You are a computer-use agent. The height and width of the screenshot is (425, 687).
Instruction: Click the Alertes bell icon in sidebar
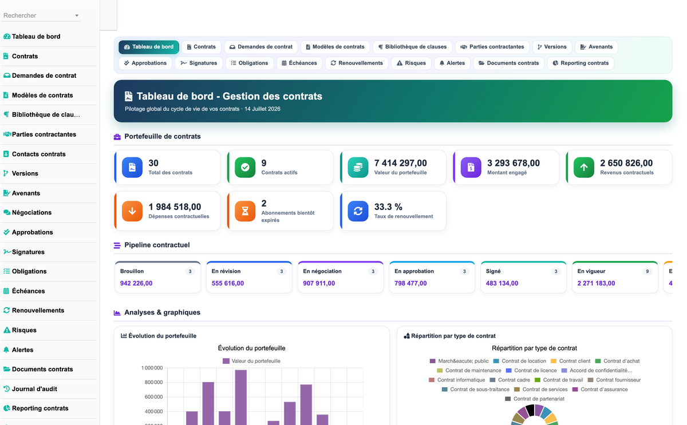point(6,349)
